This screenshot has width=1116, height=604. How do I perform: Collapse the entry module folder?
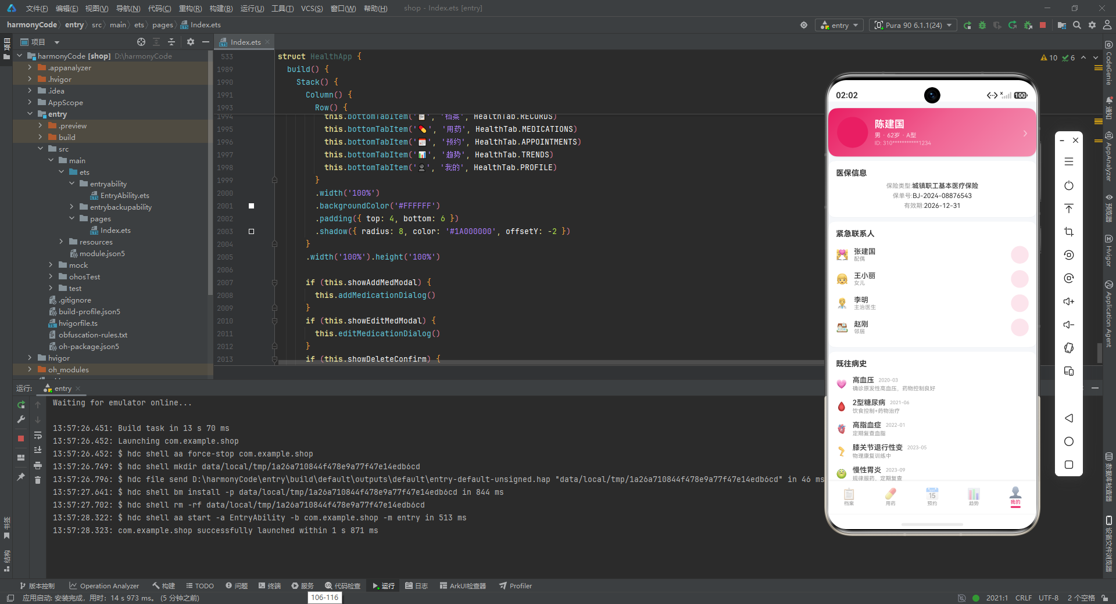(30, 114)
